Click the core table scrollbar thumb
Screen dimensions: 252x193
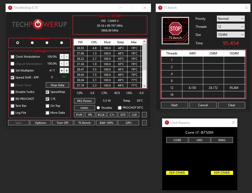click(x=144, y=57)
